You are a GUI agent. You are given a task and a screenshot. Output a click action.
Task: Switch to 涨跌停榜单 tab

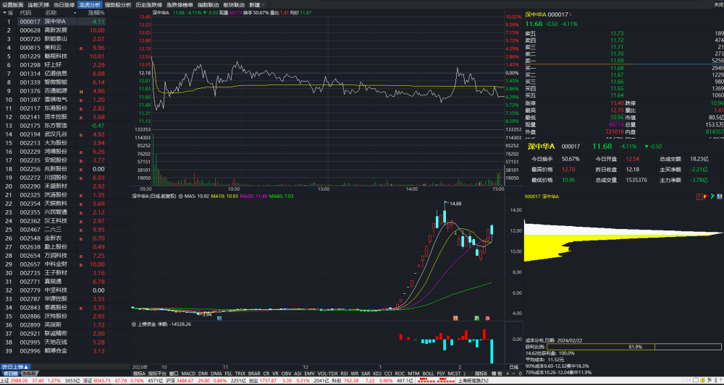coord(180,4)
